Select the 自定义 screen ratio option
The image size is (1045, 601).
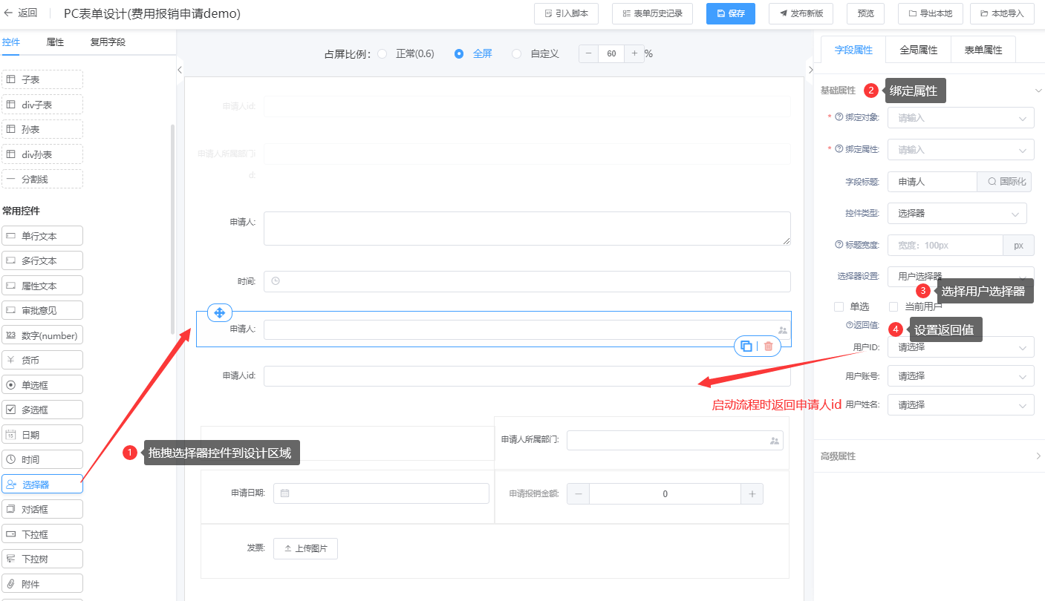tap(517, 53)
